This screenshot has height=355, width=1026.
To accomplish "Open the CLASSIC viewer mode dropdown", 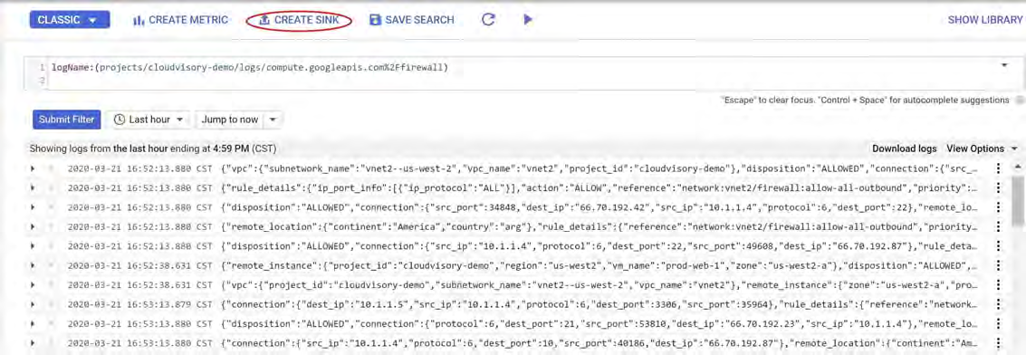I will (x=70, y=20).
